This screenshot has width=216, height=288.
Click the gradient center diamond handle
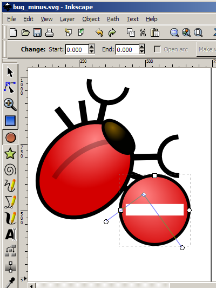pyautogui.click(x=144, y=194)
